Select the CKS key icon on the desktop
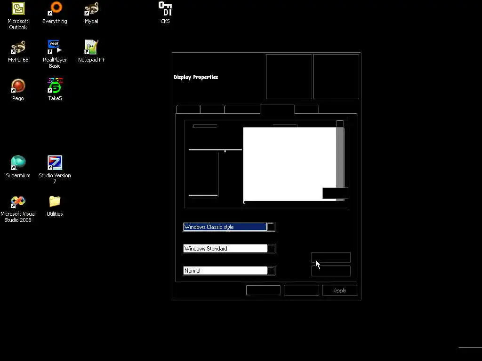This screenshot has width=482, height=361. click(x=165, y=13)
